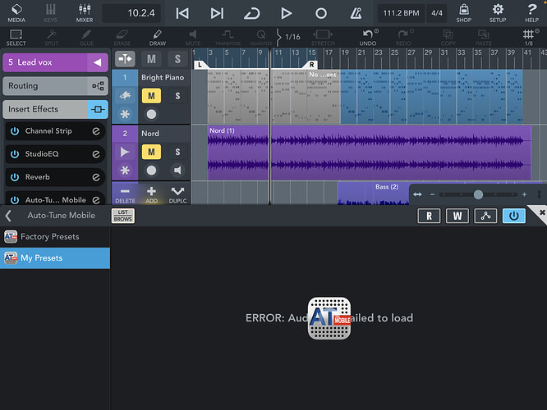Unmute the Nord track

click(151, 152)
